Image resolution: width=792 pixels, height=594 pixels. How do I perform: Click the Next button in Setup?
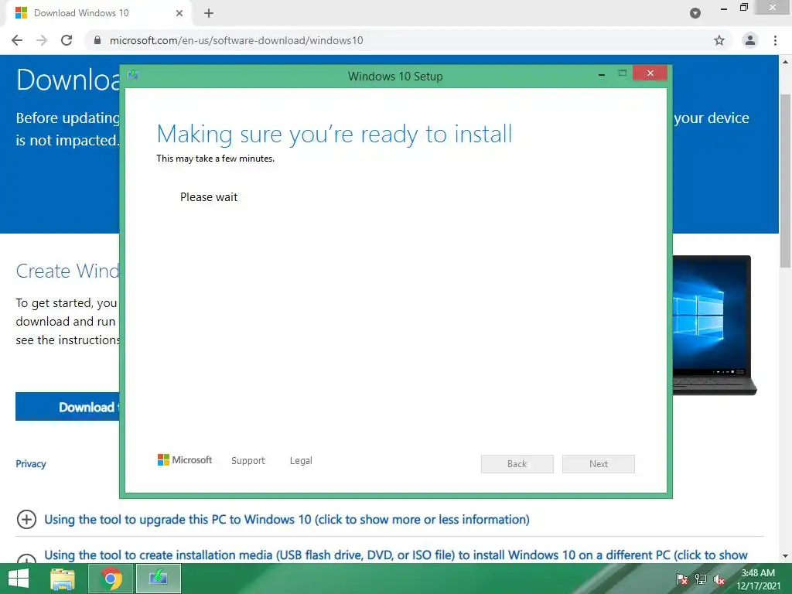(x=599, y=464)
